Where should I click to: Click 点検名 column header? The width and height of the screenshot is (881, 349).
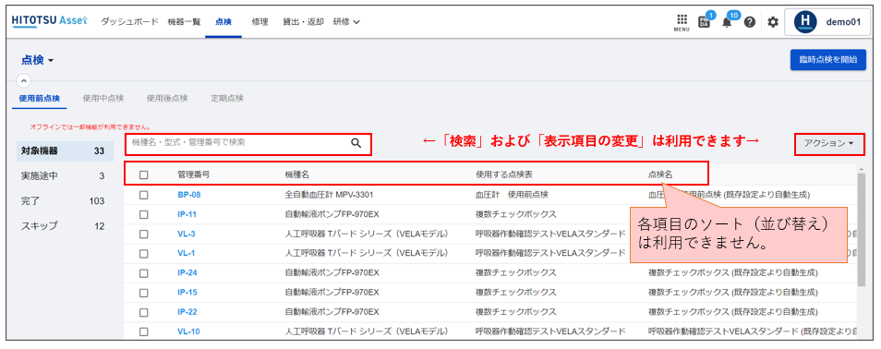[660, 174]
